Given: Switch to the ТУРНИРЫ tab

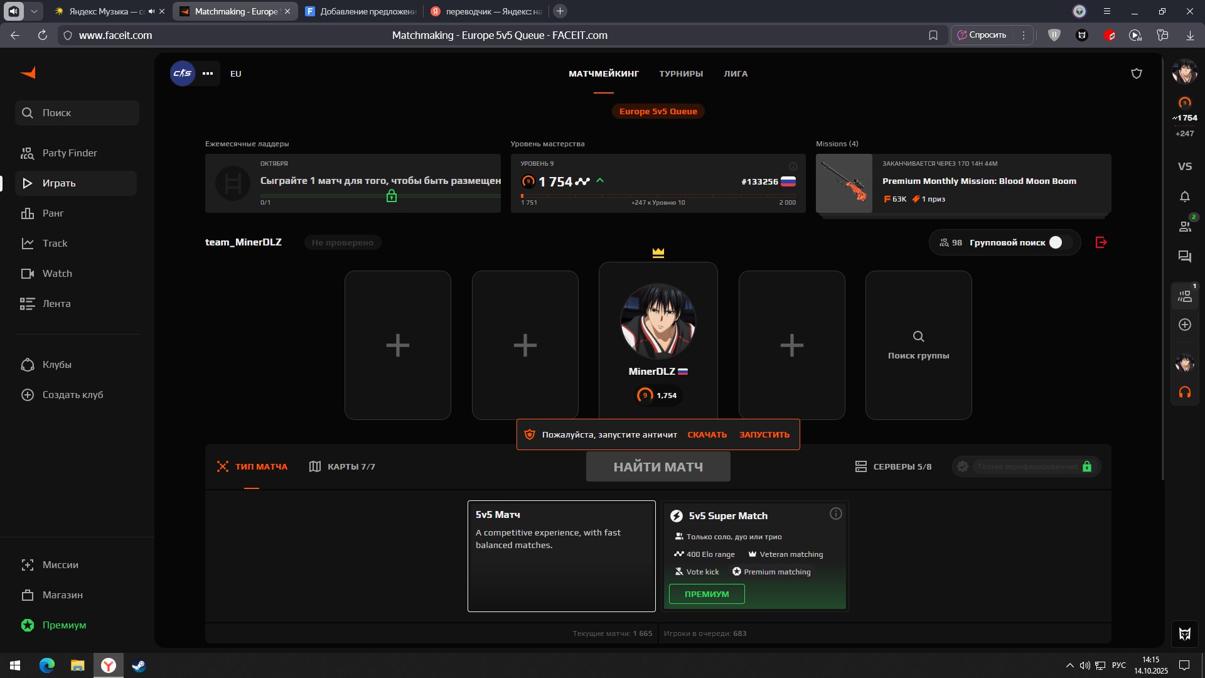Looking at the screenshot, I should pyautogui.click(x=680, y=73).
